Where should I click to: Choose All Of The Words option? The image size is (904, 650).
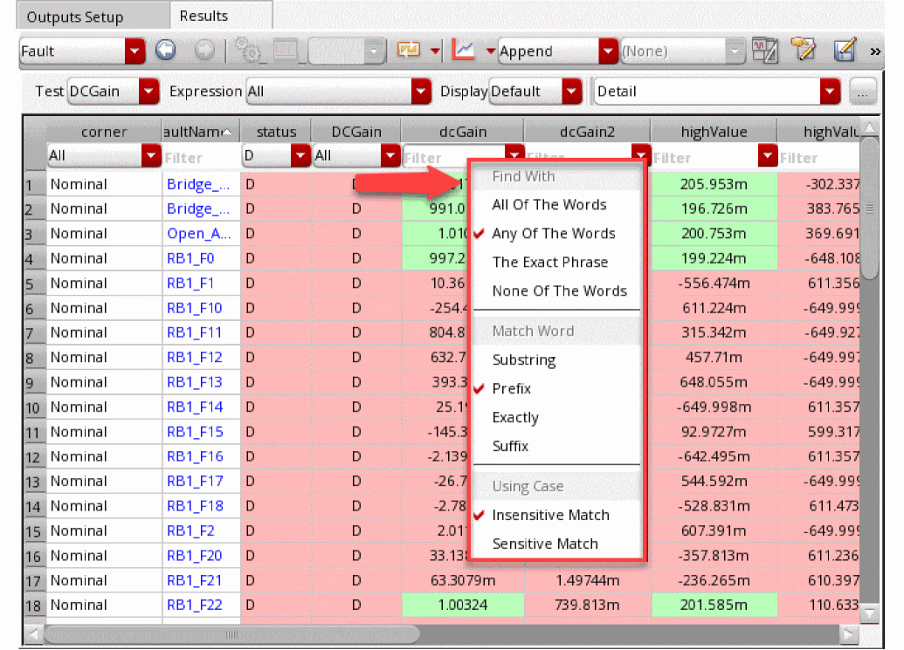pyautogui.click(x=549, y=205)
